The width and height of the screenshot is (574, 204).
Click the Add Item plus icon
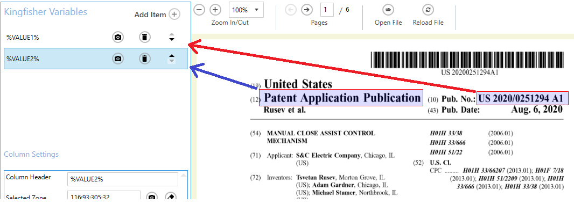tap(174, 14)
